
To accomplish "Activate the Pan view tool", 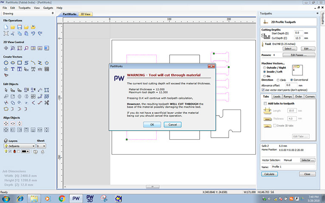I will coord(6,48).
